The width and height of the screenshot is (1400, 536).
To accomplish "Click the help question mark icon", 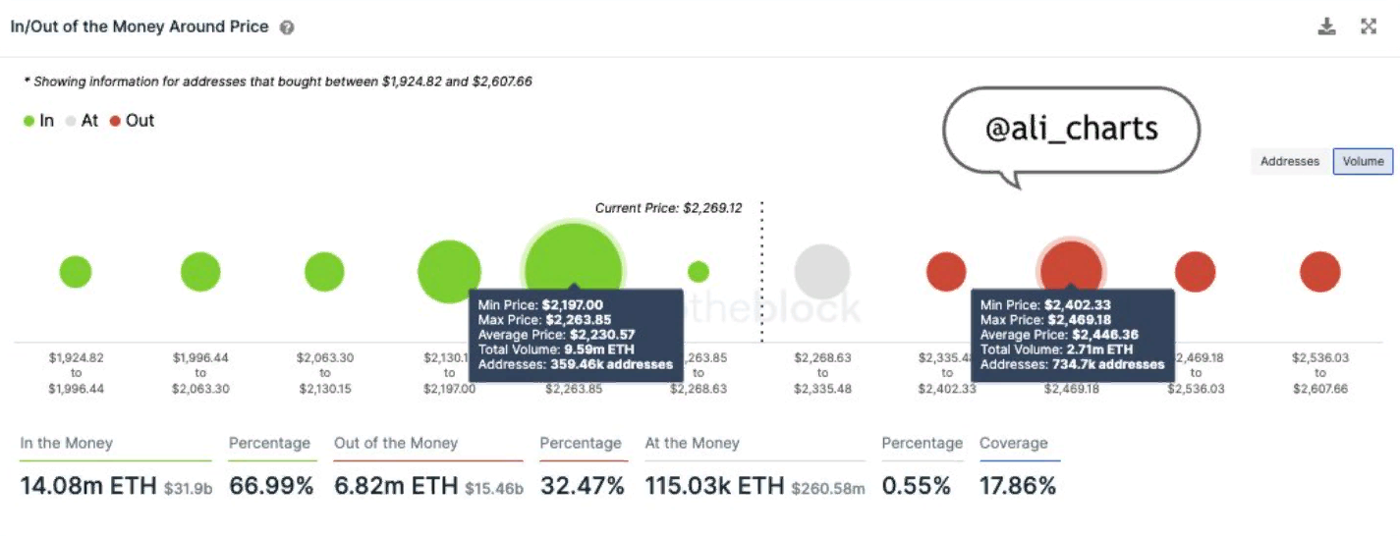I will (x=287, y=27).
